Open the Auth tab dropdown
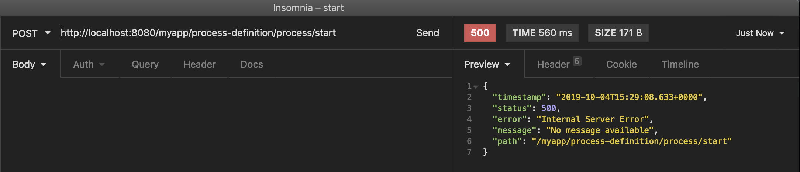Image resolution: width=800 pixels, height=172 pixels. click(x=89, y=64)
